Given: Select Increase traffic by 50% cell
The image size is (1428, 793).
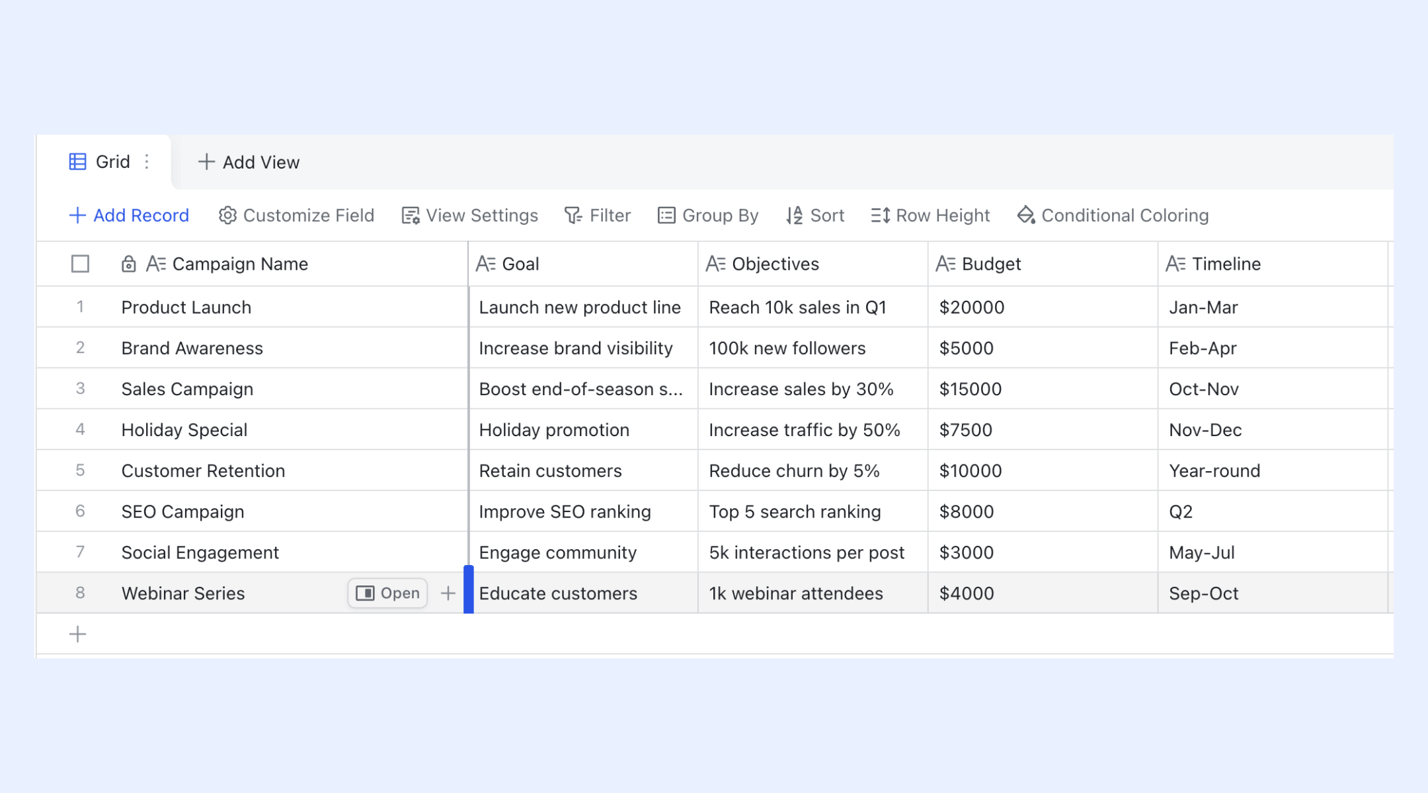Looking at the screenshot, I should [x=813, y=430].
